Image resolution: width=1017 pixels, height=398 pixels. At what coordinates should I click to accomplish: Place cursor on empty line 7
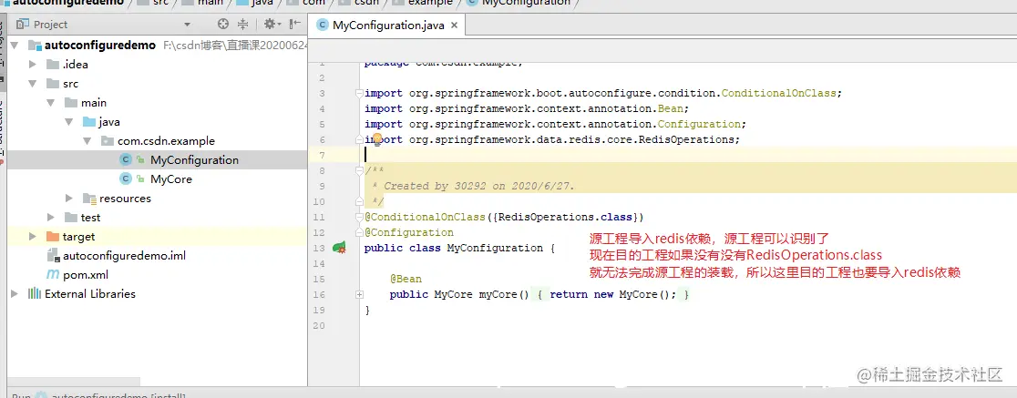pos(687,155)
